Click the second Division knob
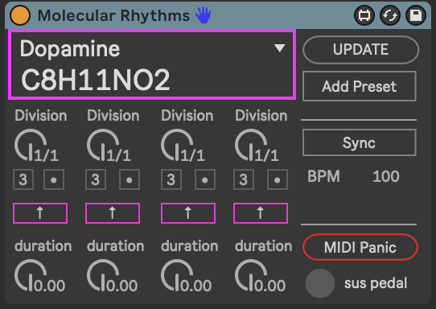The image size is (436, 309). click(x=103, y=145)
